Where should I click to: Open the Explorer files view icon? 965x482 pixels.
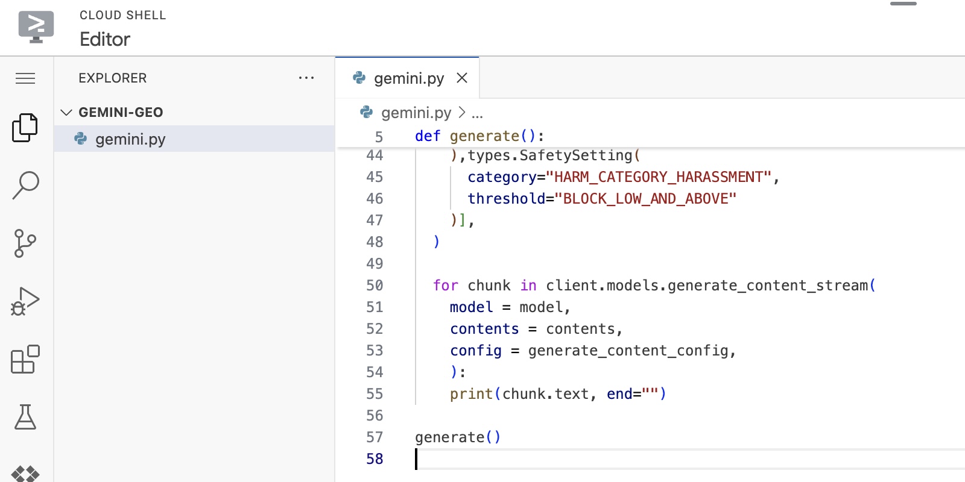[25, 128]
